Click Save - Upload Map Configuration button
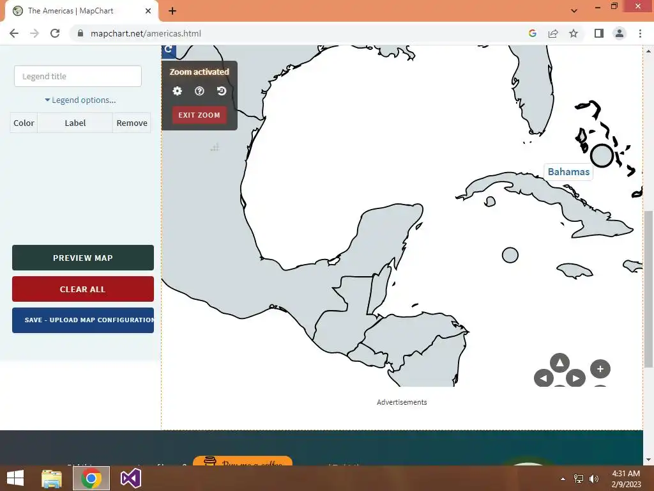 [83, 320]
